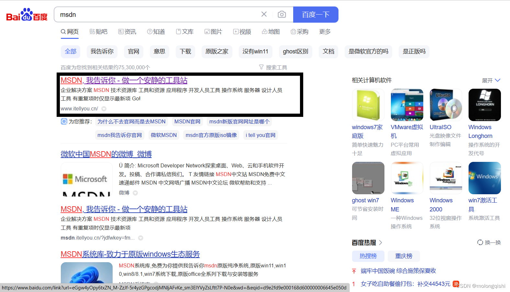The width and height of the screenshot is (510, 292).
Task: Open the ghost win7 thumbnail
Action: (368, 178)
